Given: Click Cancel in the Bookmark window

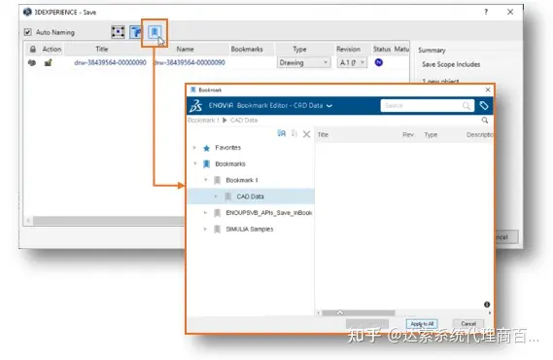Looking at the screenshot, I should tap(468, 324).
